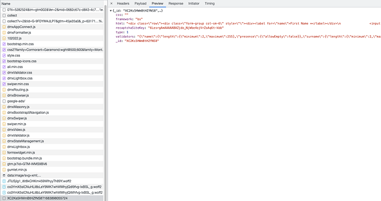Screen dimensions: 381x201
Task: Click the dmxAppConnect.js script file icon
Action: pos(4,27)
